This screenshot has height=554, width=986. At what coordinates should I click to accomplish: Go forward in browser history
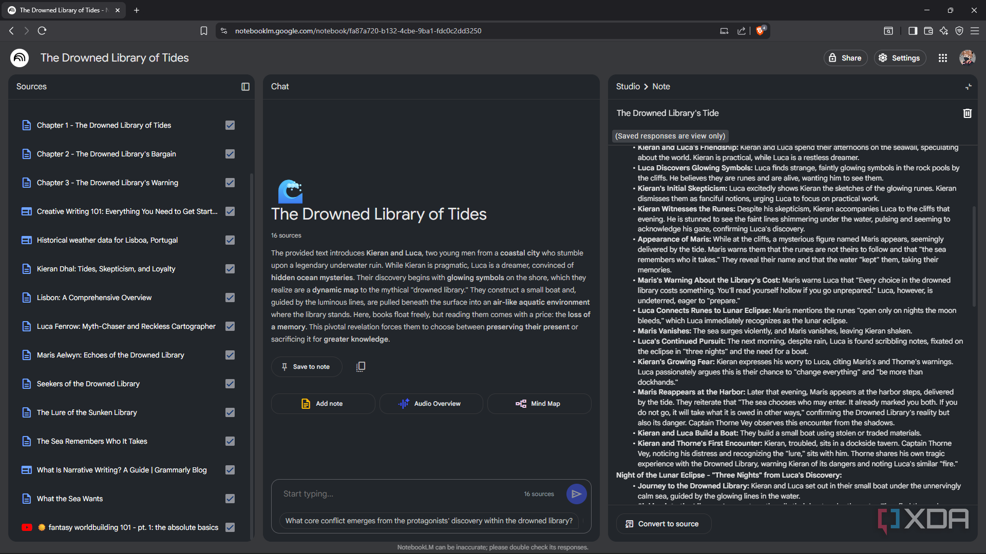27,31
